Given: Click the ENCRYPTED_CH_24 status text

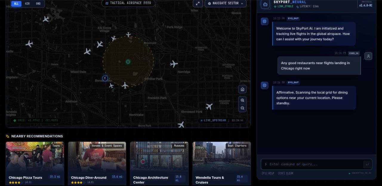Looking at the screenshot, I should pyautogui.click(x=361, y=173).
